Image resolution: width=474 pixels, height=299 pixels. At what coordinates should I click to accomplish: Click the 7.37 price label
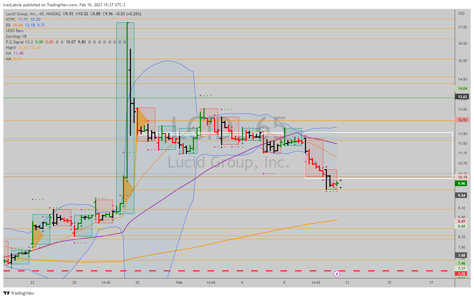pyautogui.click(x=461, y=269)
